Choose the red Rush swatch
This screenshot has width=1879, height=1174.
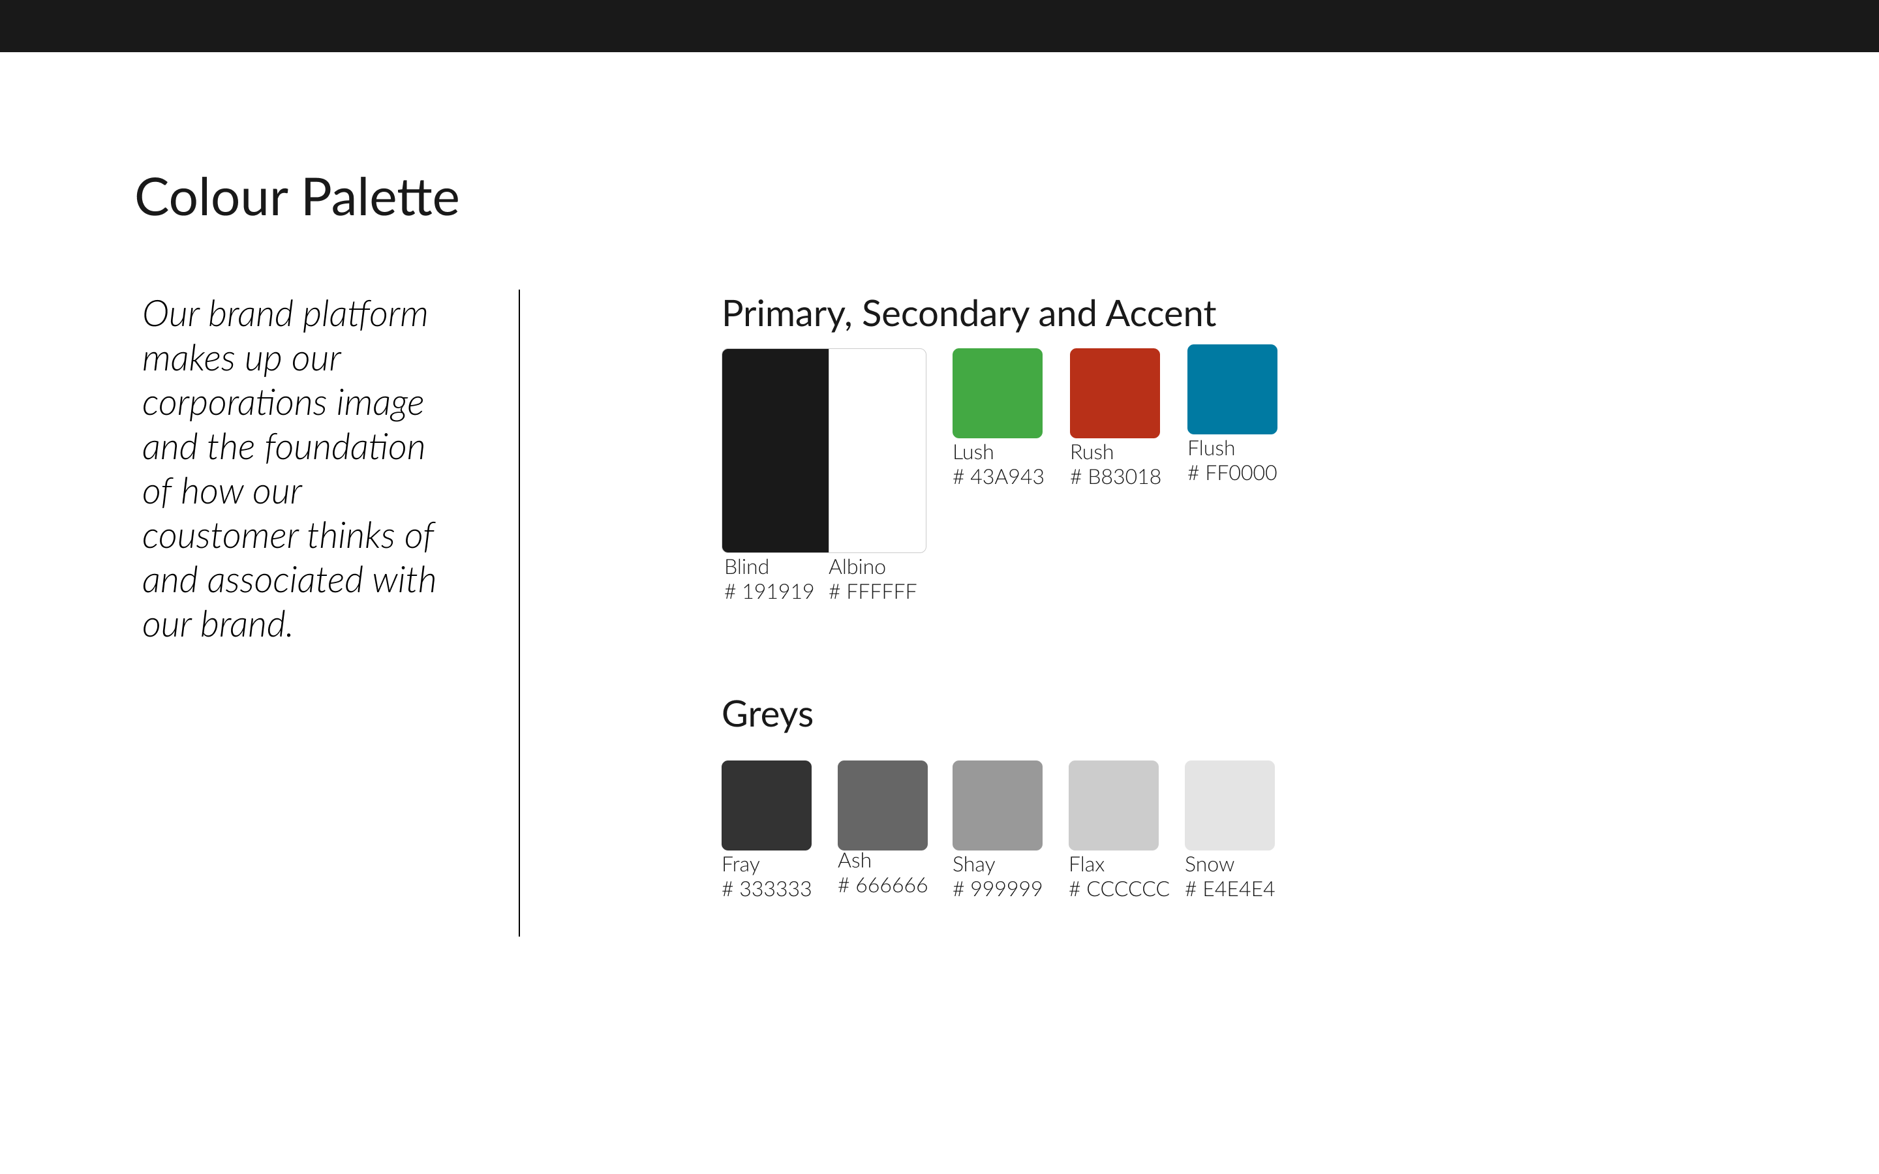(x=1114, y=393)
